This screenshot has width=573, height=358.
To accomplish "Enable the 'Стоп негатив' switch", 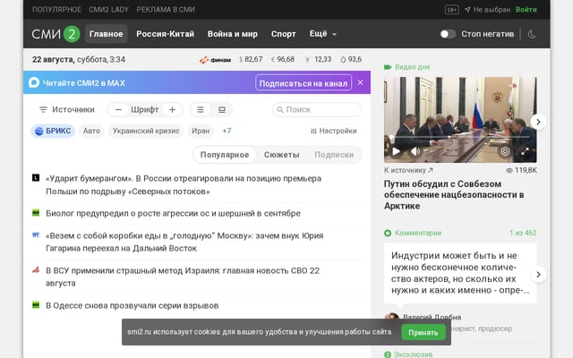I will (448, 34).
